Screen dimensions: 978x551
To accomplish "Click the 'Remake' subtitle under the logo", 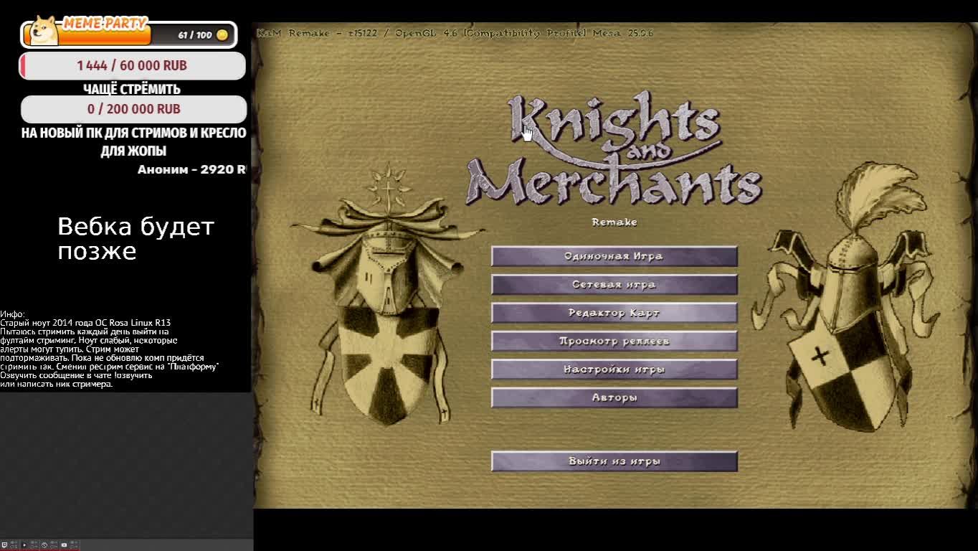I will (x=614, y=222).
